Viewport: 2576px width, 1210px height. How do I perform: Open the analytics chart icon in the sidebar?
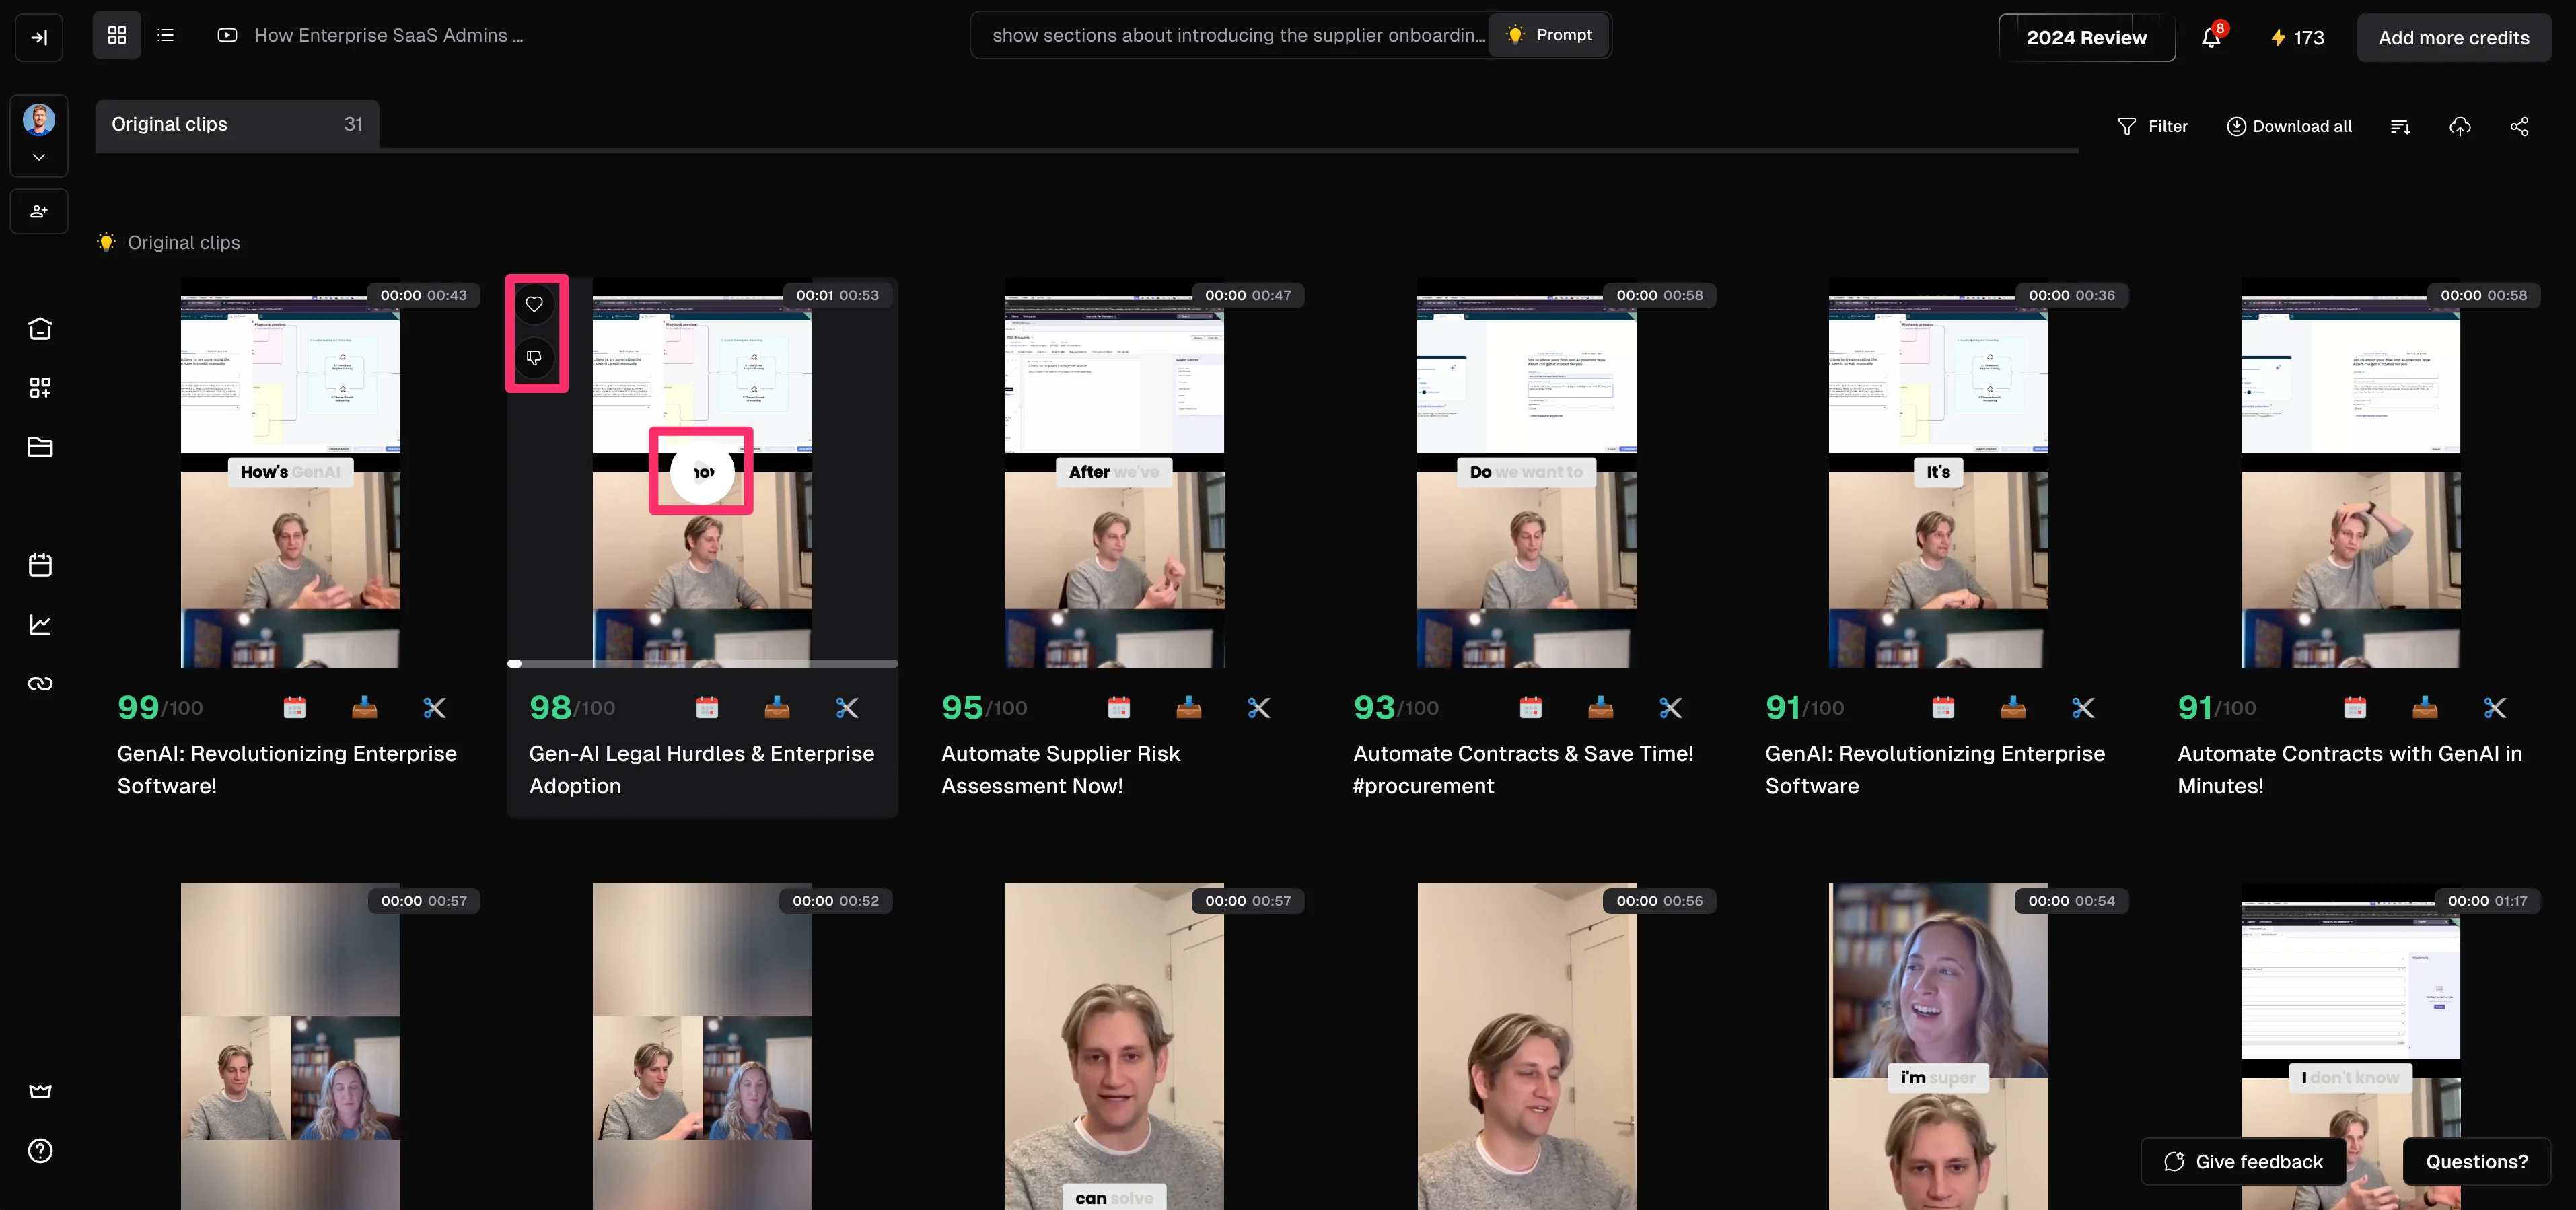pyautogui.click(x=40, y=625)
